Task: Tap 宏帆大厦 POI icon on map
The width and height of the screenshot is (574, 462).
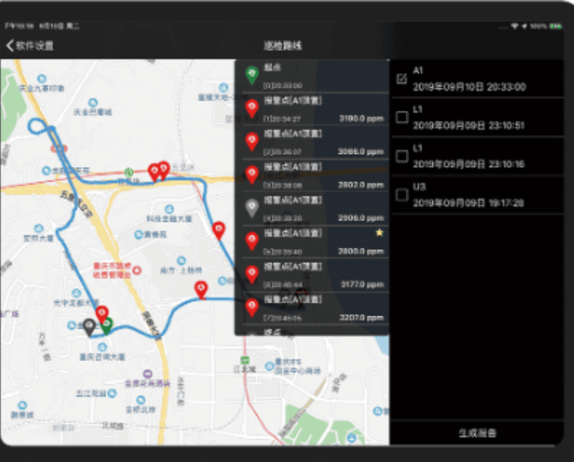Action: pos(38,229)
